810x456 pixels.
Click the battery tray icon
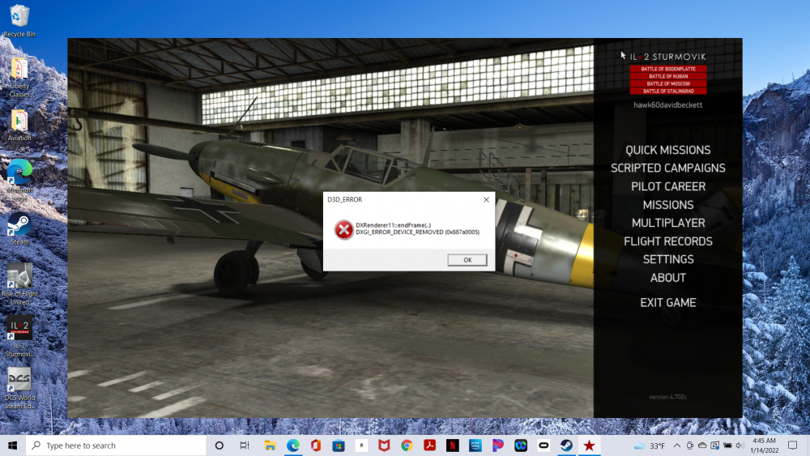[727, 445]
